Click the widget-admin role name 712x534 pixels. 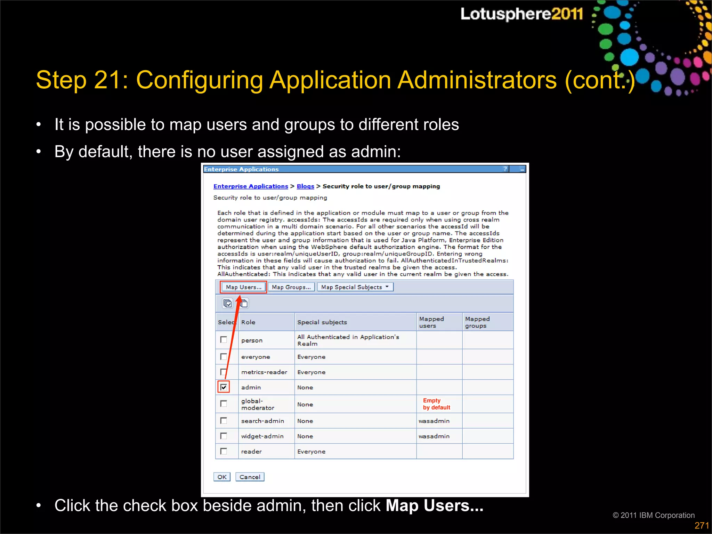tap(262, 436)
